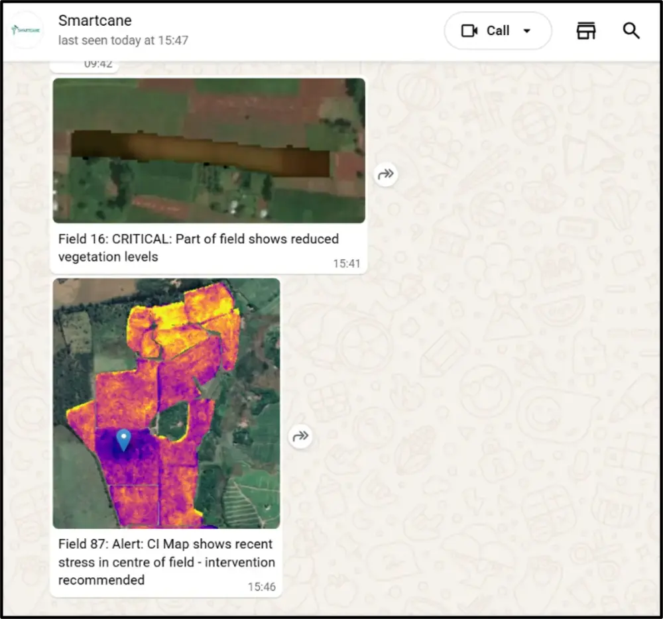This screenshot has height=619, width=663.
Task: Forward the Field 87 CI map message
Action: (x=300, y=436)
